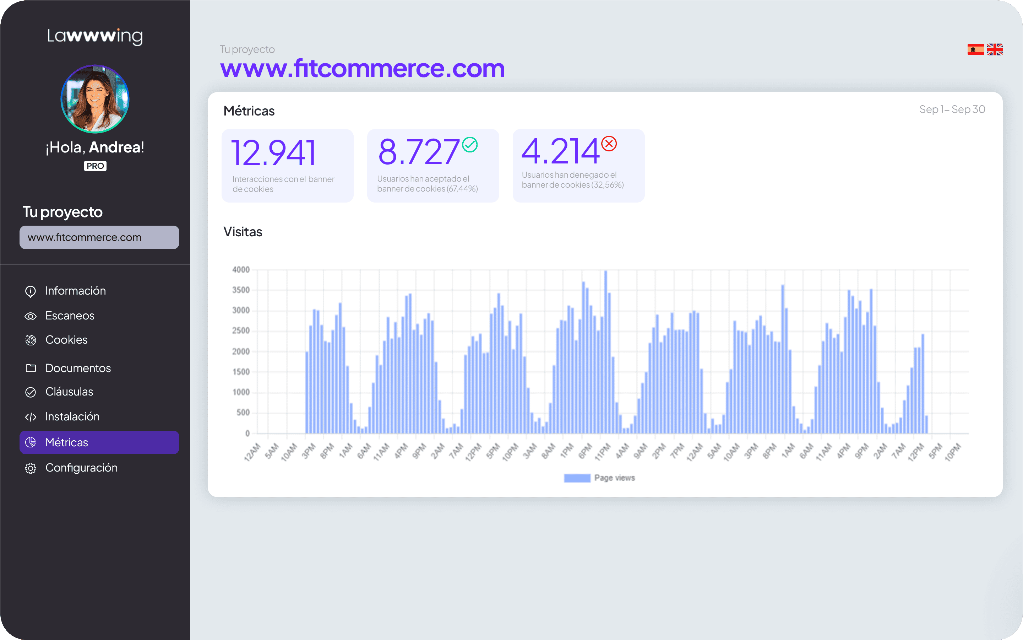Screen dimensions: 1023x640
Task: Click the Page views legend color swatch
Action: coord(577,478)
